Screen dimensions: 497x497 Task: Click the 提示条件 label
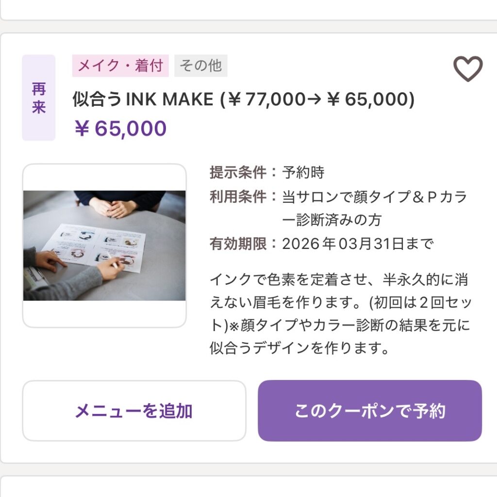pyautogui.click(x=238, y=172)
